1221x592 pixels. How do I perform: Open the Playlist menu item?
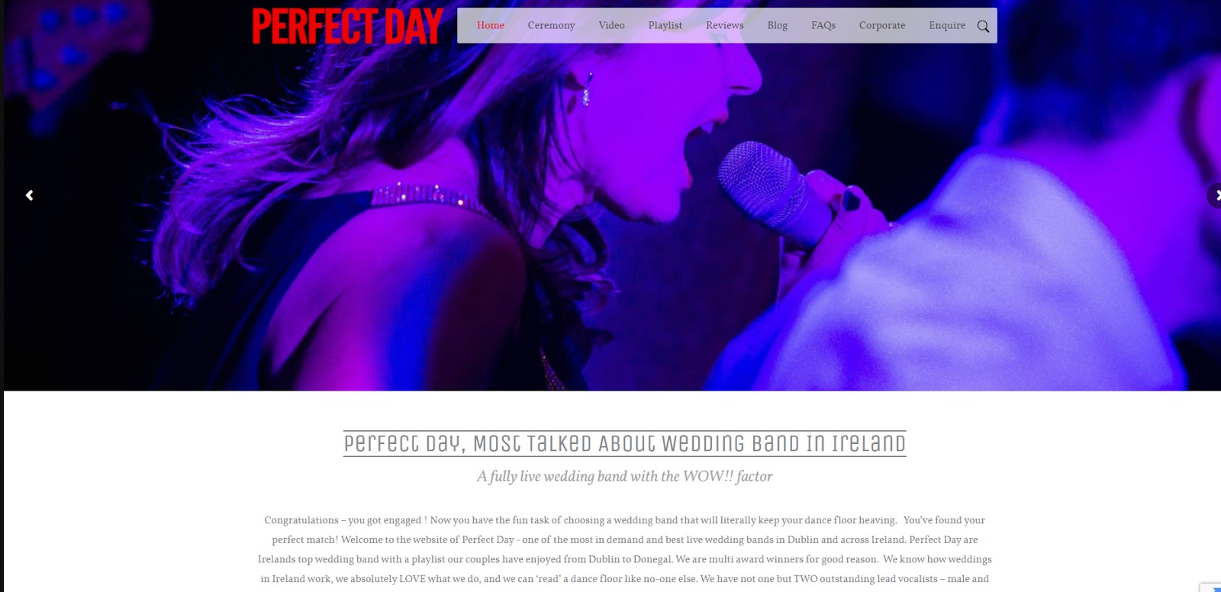point(665,25)
